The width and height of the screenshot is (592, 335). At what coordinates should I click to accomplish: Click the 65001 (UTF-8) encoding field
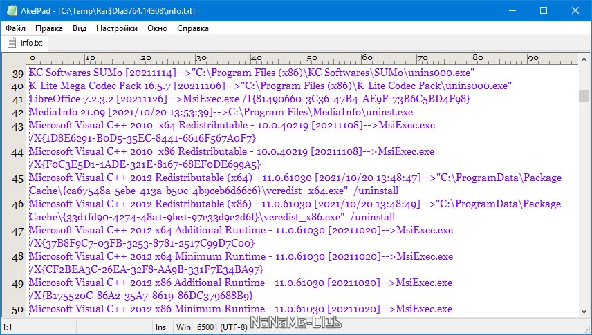pos(222,327)
